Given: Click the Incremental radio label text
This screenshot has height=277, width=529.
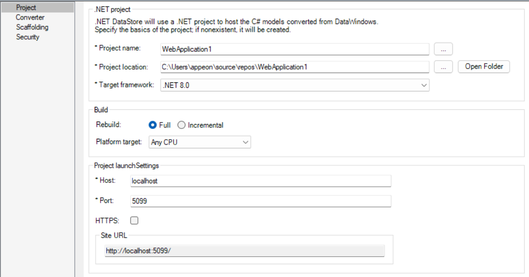Looking at the screenshot, I should coord(205,125).
